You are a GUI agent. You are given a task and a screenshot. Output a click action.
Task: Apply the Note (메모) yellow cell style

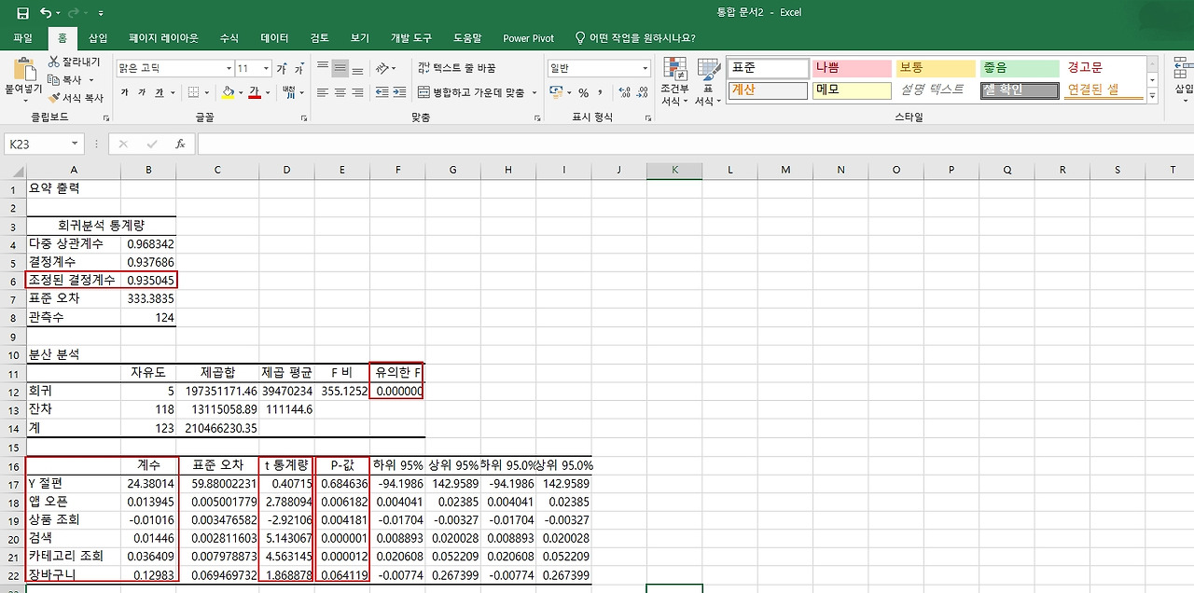point(851,90)
